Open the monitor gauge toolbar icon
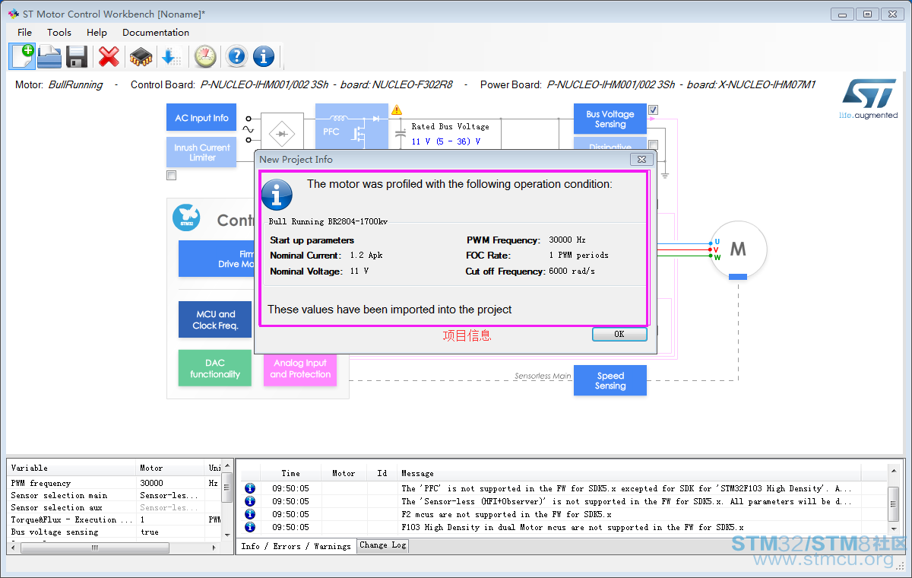Image resolution: width=912 pixels, height=578 pixels. pyautogui.click(x=205, y=56)
